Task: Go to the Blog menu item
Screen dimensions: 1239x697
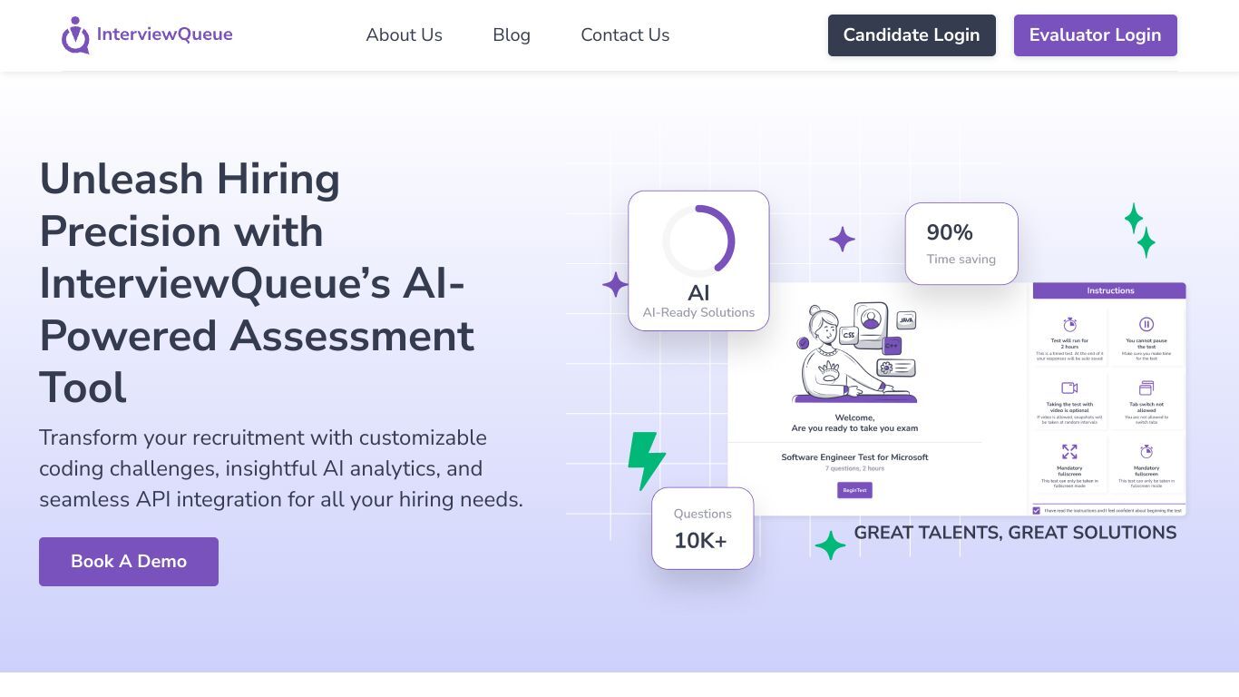Action: [x=512, y=35]
